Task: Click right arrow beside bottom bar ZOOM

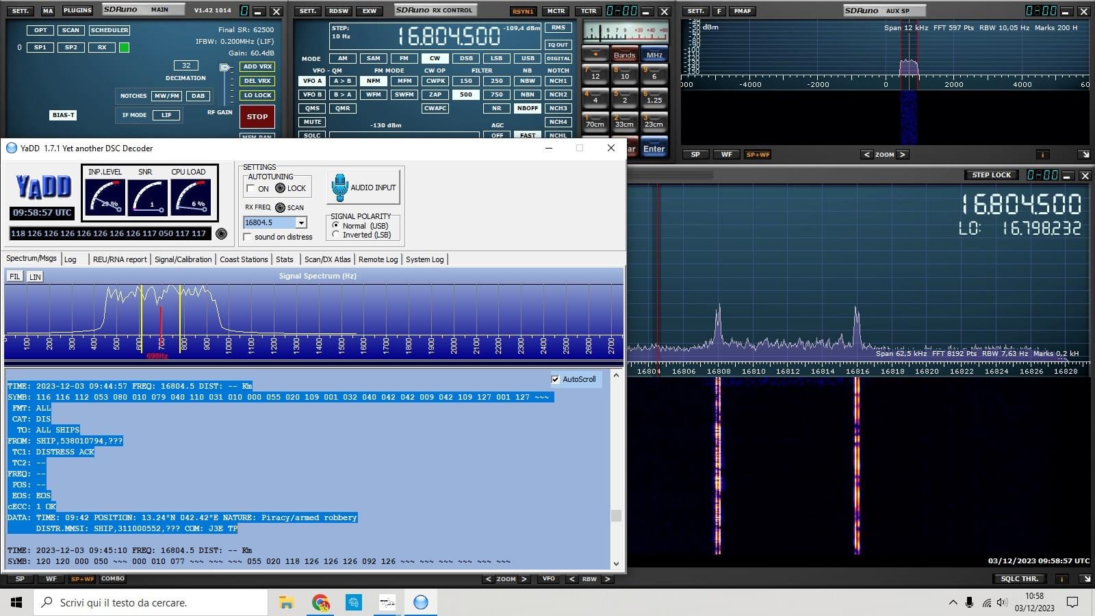Action: tap(524, 579)
